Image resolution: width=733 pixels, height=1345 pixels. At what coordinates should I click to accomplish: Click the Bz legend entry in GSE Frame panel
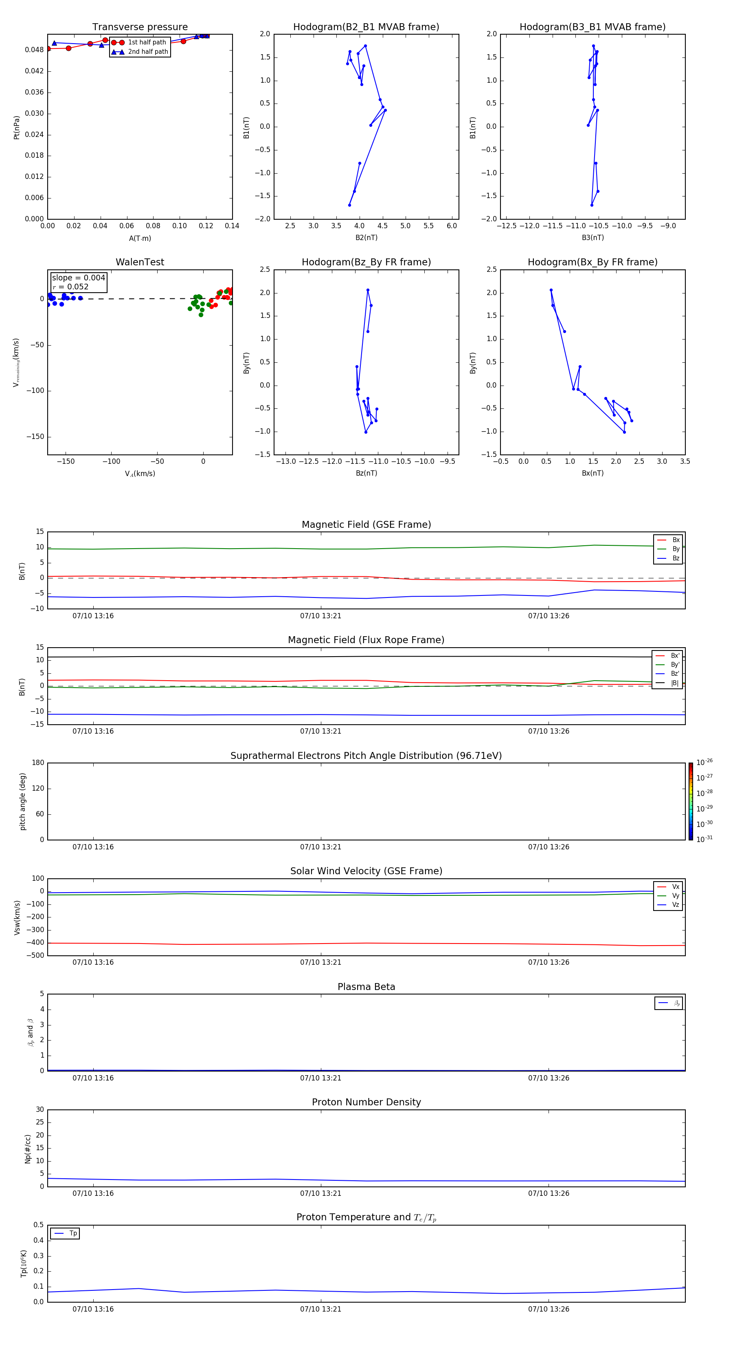coord(668,558)
